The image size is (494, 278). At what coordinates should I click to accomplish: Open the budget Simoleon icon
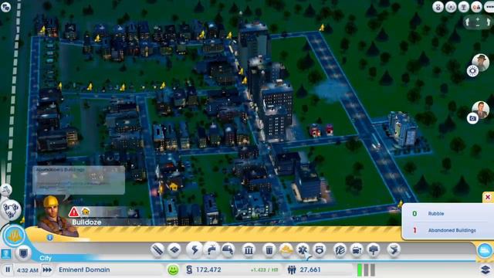[188, 270]
